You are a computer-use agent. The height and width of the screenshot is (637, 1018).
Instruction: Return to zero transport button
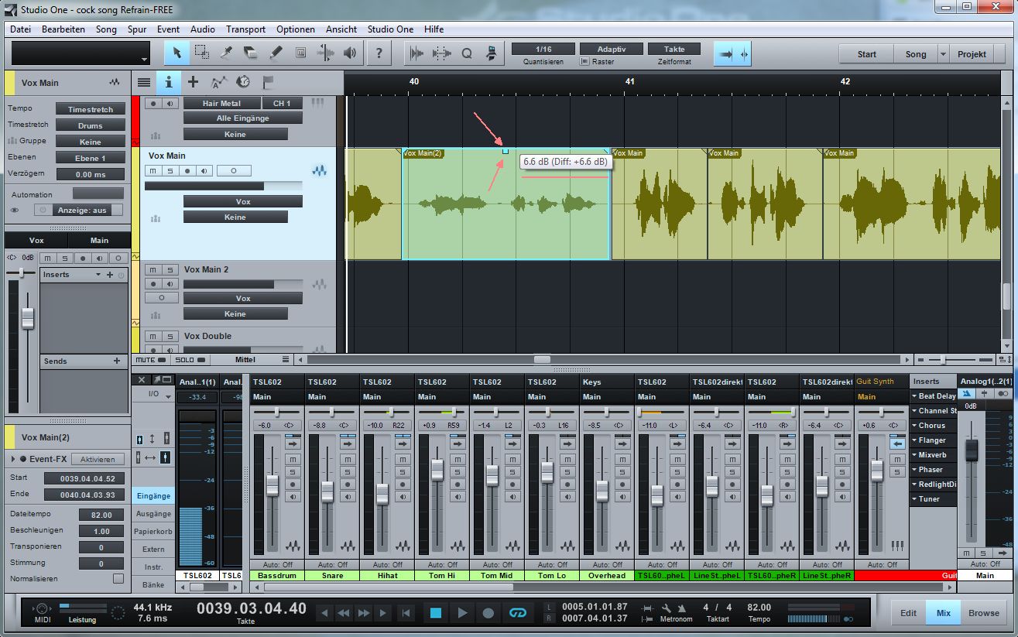(x=405, y=613)
